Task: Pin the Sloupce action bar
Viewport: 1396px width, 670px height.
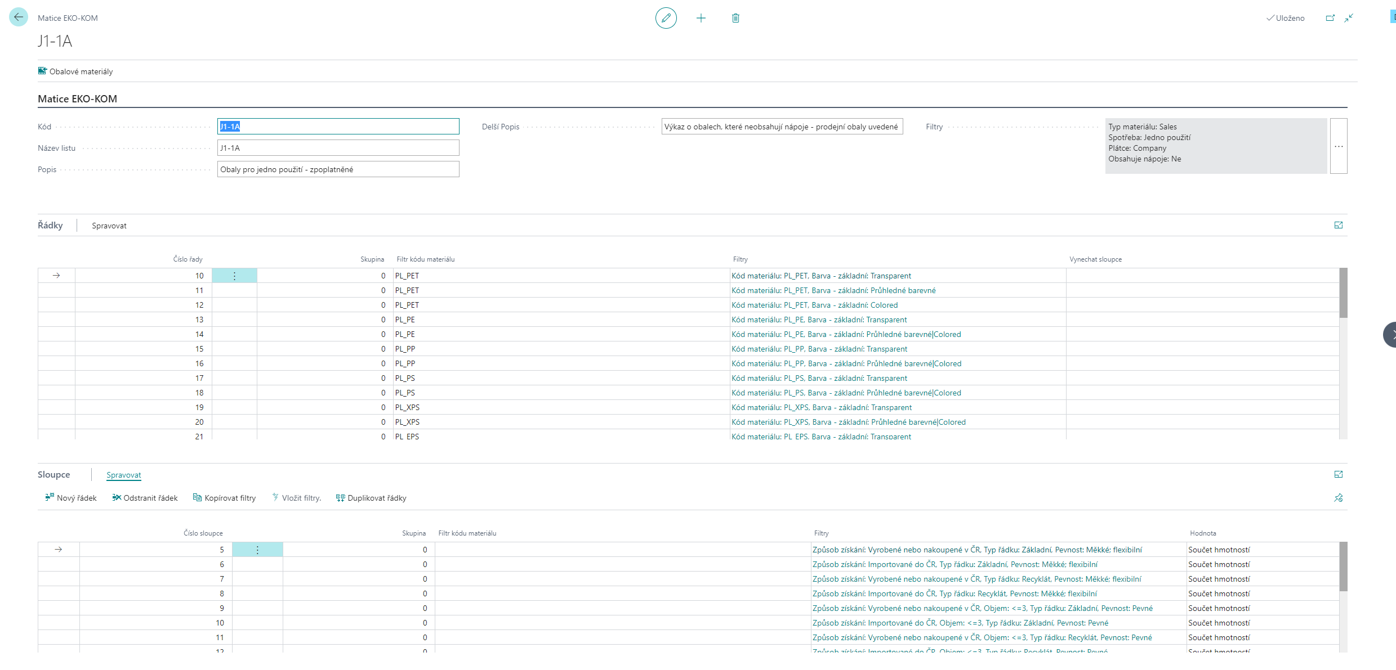Action: 1339,498
